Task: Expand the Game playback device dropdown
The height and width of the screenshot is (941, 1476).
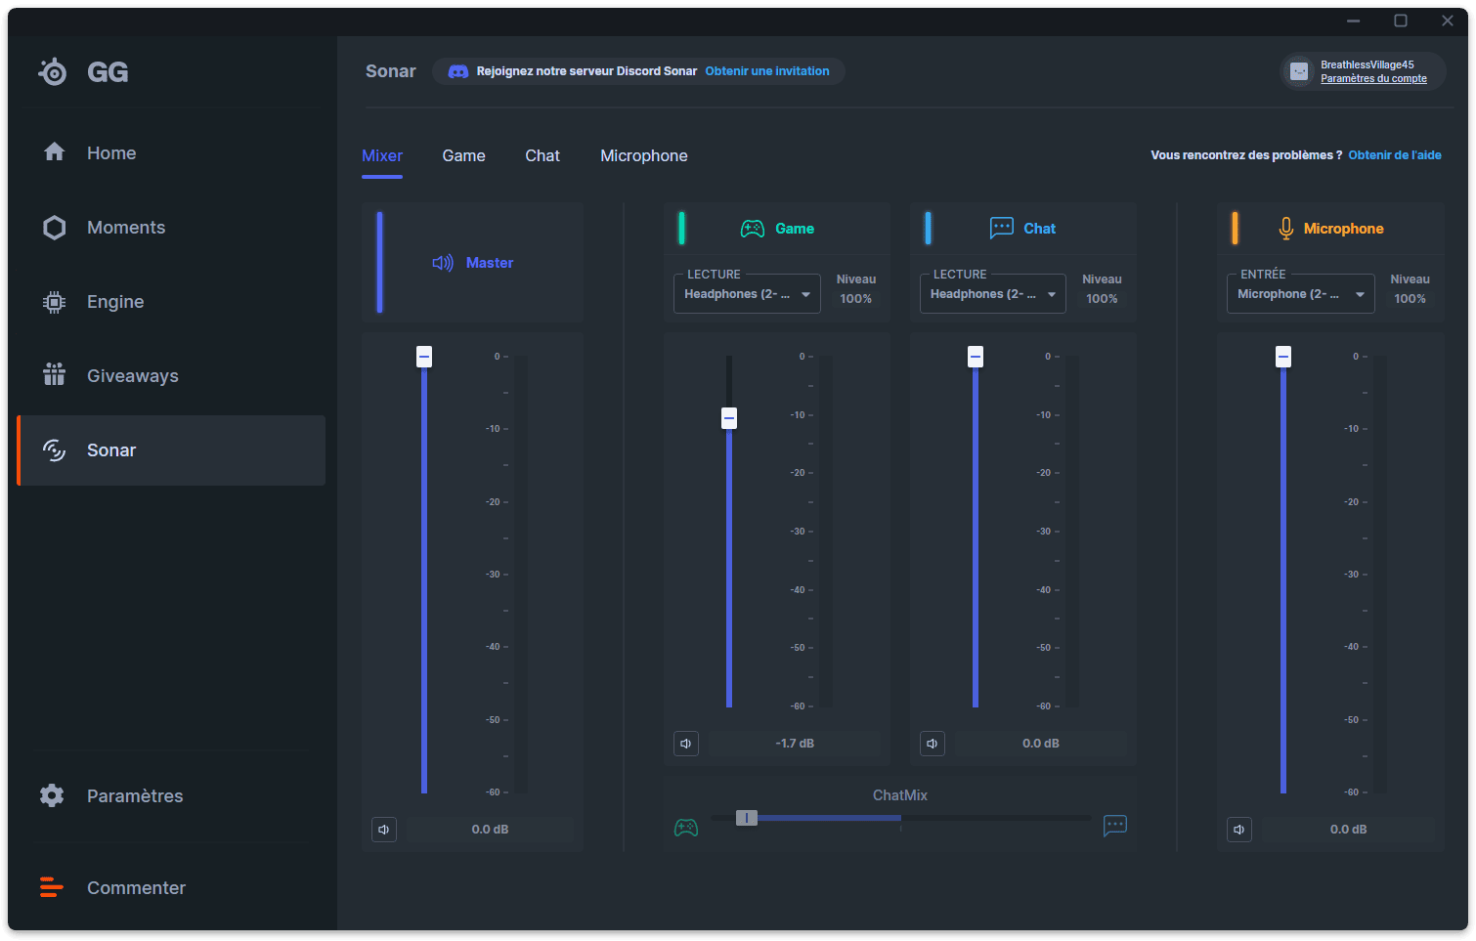Action: [x=747, y=294]
